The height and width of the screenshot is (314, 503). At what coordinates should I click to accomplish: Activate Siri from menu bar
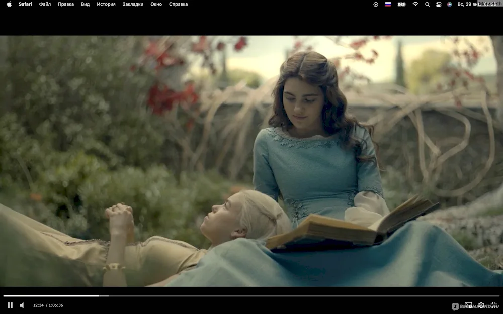point(449,4)
